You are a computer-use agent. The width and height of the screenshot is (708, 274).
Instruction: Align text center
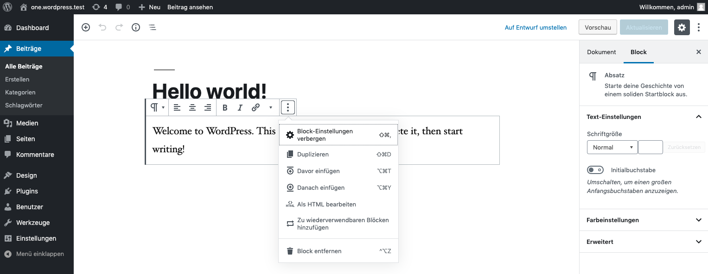coord(192,107)
